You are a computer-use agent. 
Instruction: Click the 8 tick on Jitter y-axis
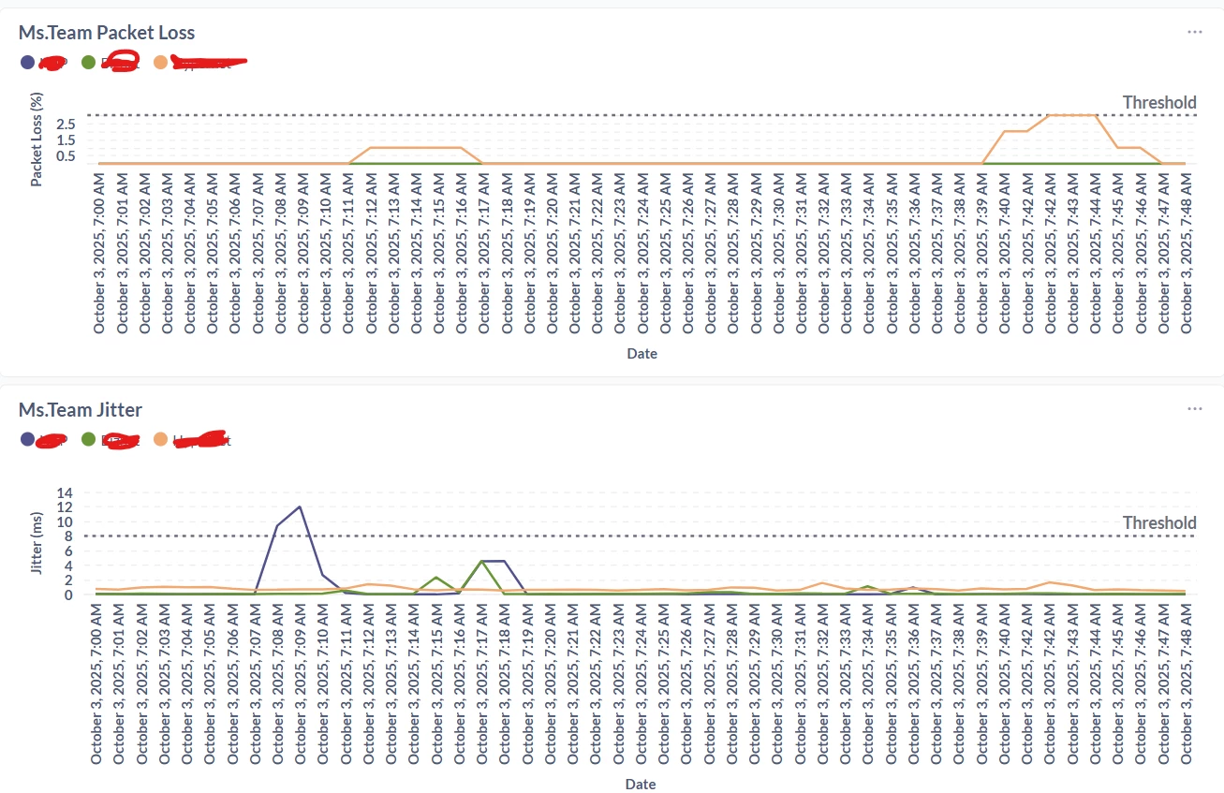tap(69, 536)
